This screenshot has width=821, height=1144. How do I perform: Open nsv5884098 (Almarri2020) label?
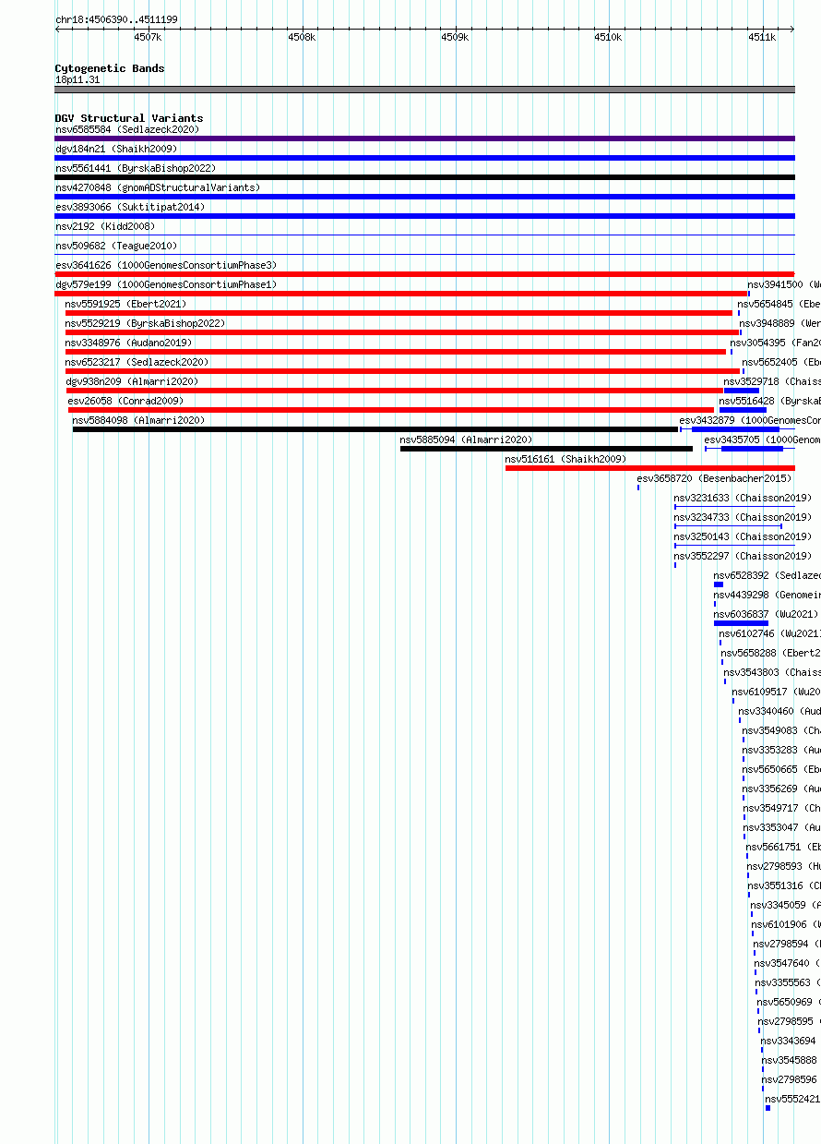tap(138, 420)
